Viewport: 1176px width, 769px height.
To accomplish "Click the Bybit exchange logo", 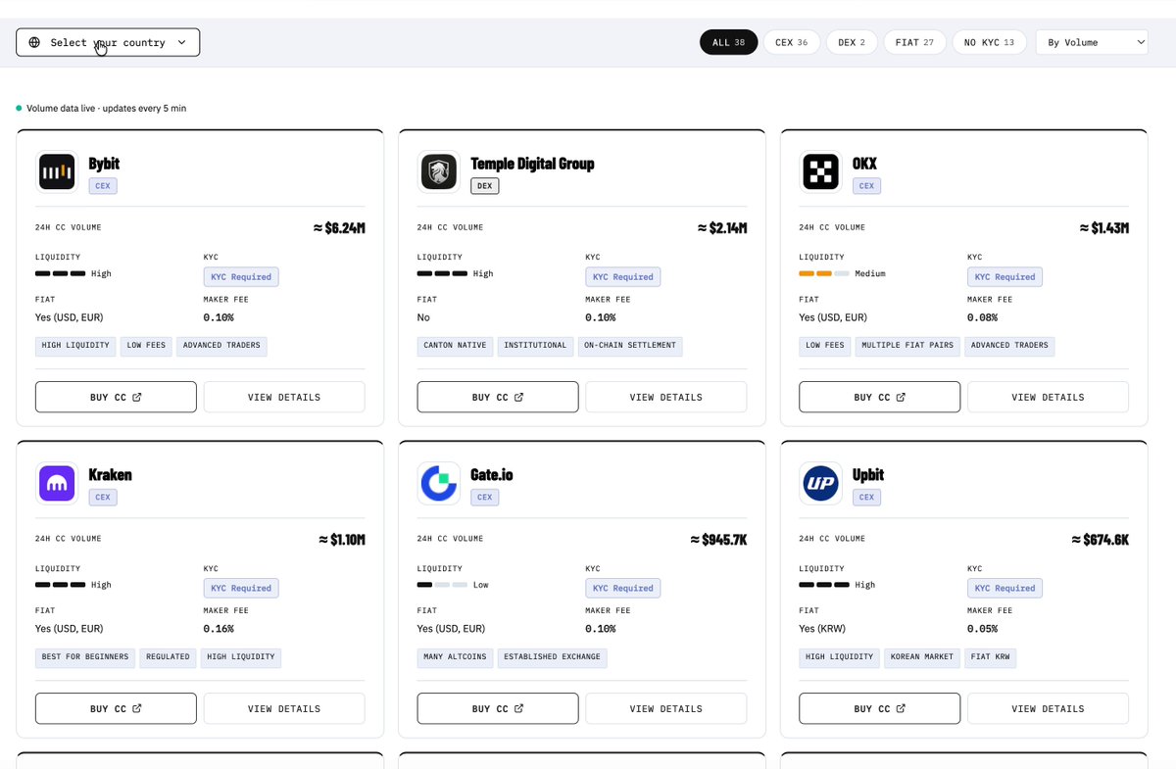I will (57, 171).
